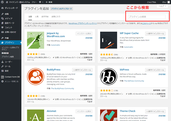Open プラグイン編集 submenu item
Screen dimensions: 171x121
(8, 57)
